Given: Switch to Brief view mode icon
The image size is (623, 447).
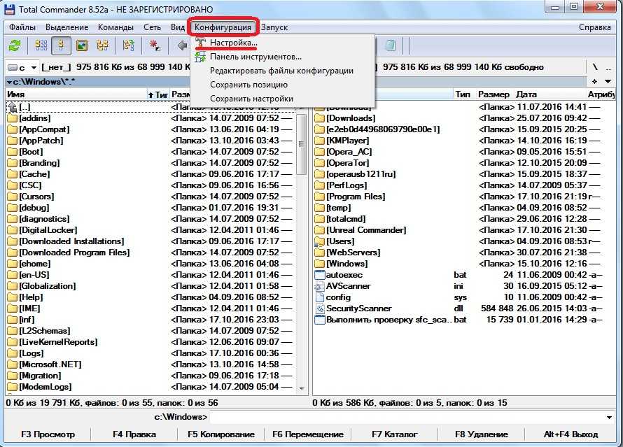Looking at the screenshot, I should click(41, 45).
